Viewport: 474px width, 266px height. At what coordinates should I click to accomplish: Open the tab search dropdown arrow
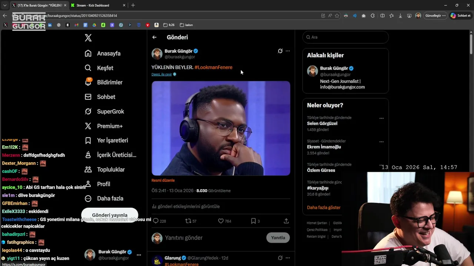point(5,5)
